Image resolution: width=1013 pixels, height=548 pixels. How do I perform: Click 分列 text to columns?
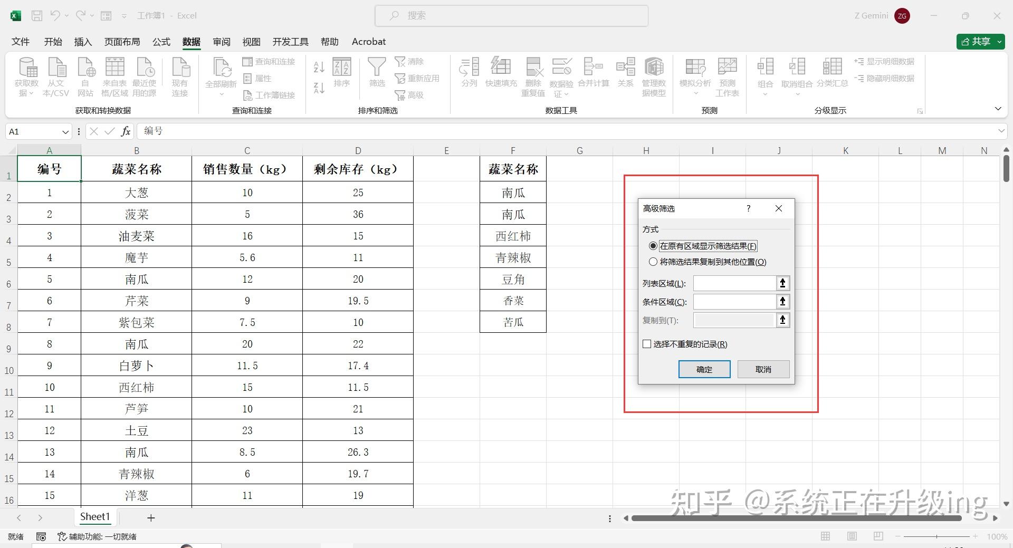click(x=469, y=72)
